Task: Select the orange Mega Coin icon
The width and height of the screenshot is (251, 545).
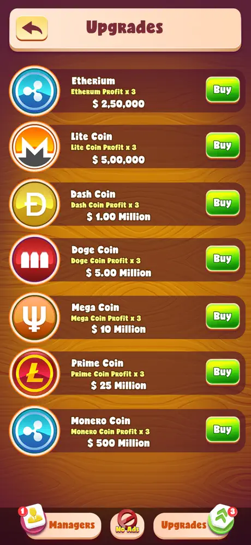Action: coord(34,317)
